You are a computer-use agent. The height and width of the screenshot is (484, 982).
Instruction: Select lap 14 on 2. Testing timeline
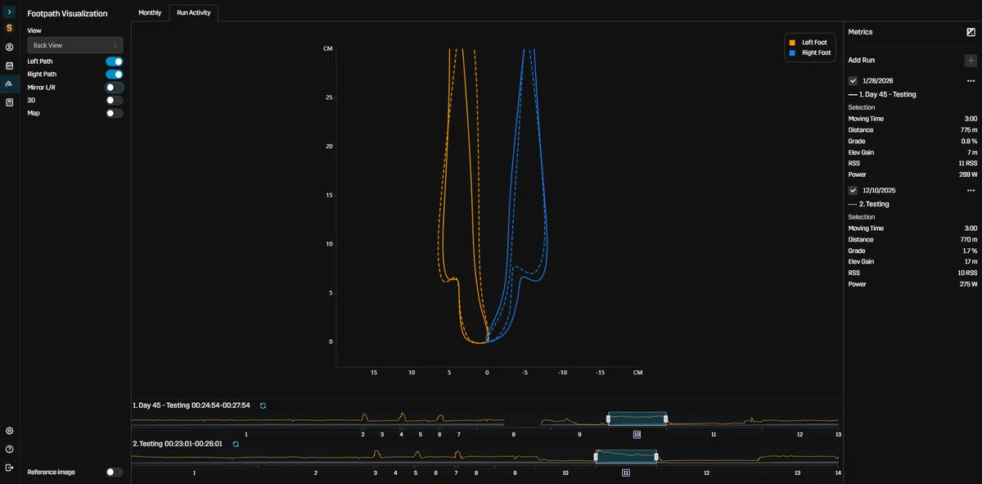838,473
